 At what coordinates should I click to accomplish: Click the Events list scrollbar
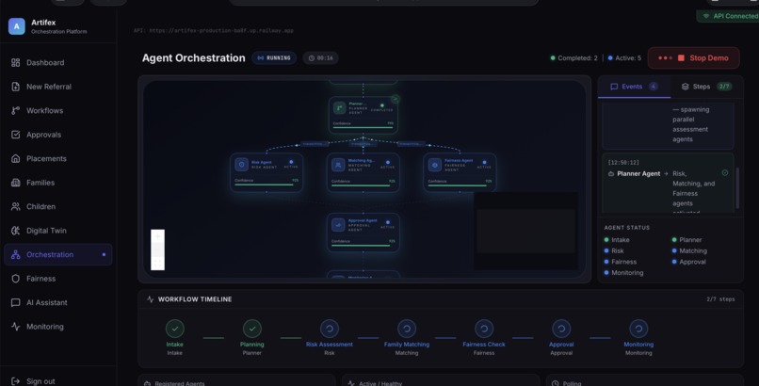click(x=737, y=188)
